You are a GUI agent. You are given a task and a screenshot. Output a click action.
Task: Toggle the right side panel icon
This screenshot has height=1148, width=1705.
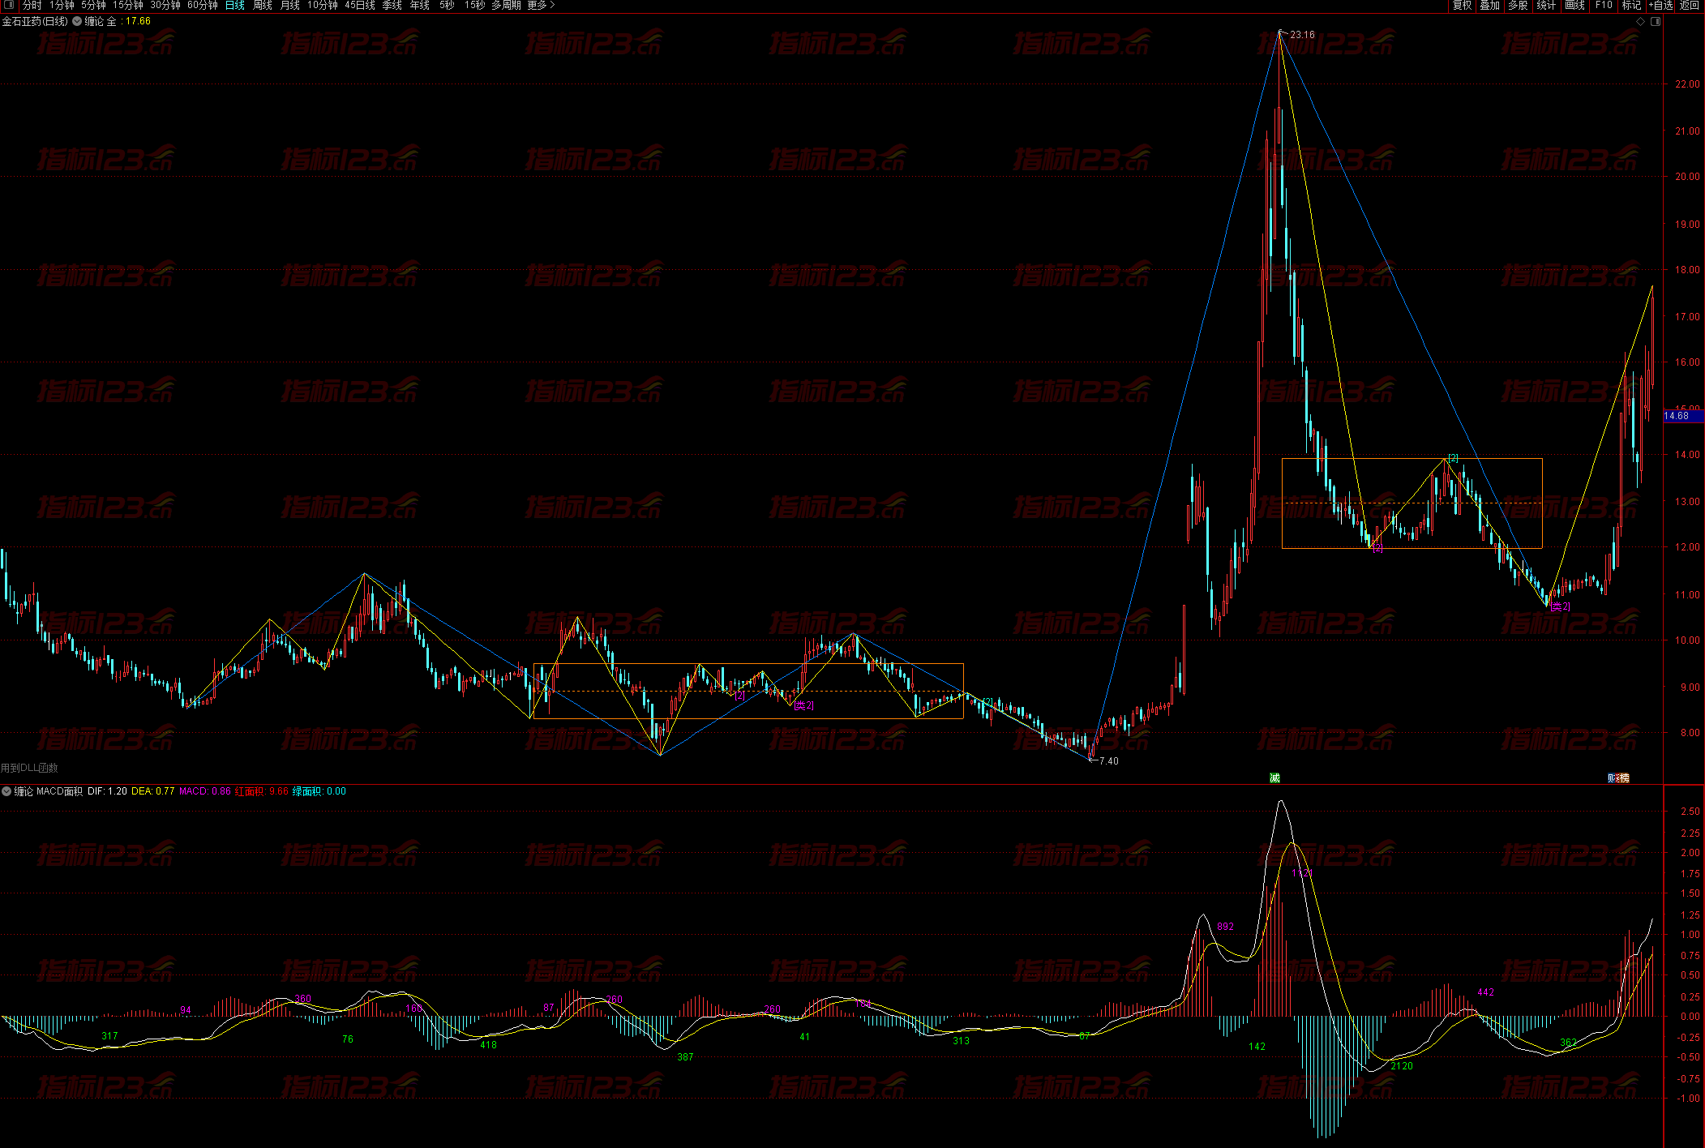1656,22
